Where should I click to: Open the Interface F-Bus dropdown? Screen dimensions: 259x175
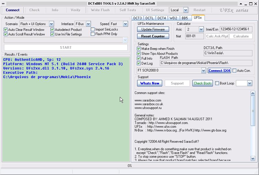[88, 24]
